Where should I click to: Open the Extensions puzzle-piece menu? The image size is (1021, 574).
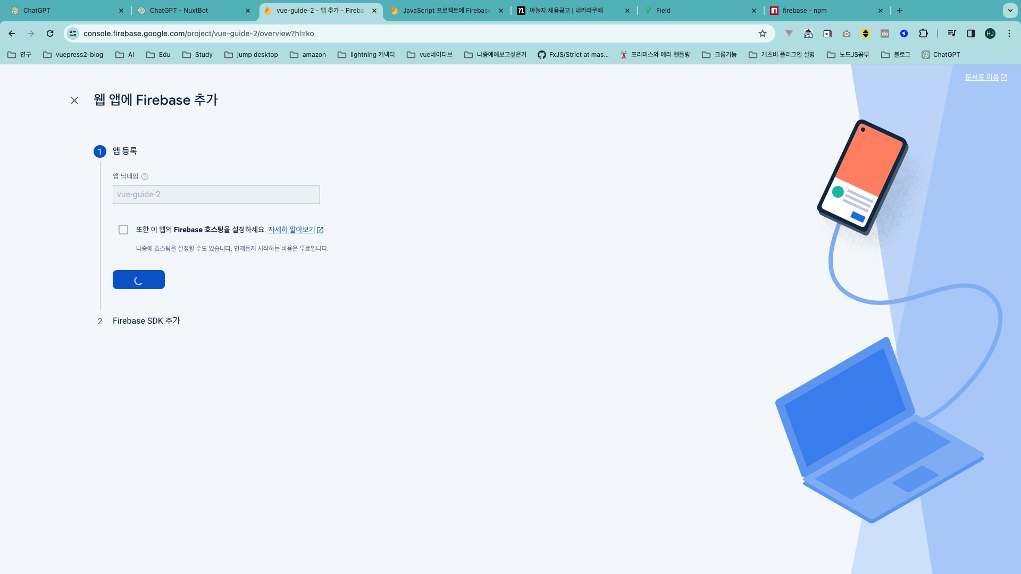pyautogui.click(x=923, y=33)
